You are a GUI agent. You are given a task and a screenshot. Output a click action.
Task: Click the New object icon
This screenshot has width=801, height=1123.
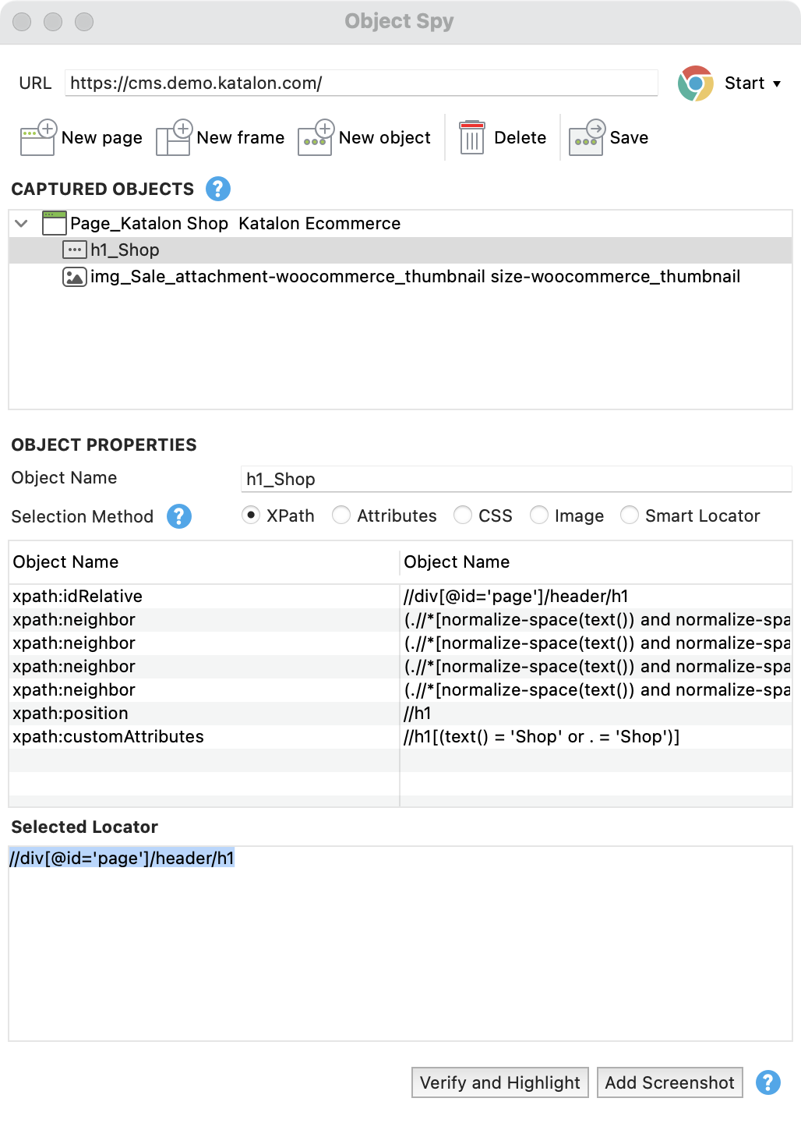(x=316, y=138)
